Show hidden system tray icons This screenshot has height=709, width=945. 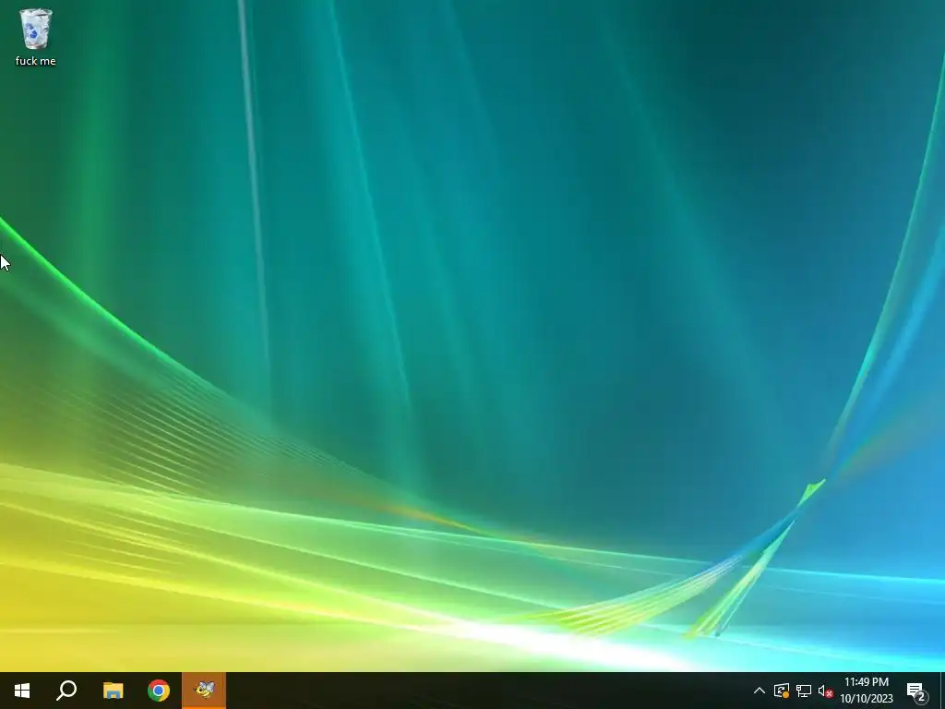(x=760, y=691)
